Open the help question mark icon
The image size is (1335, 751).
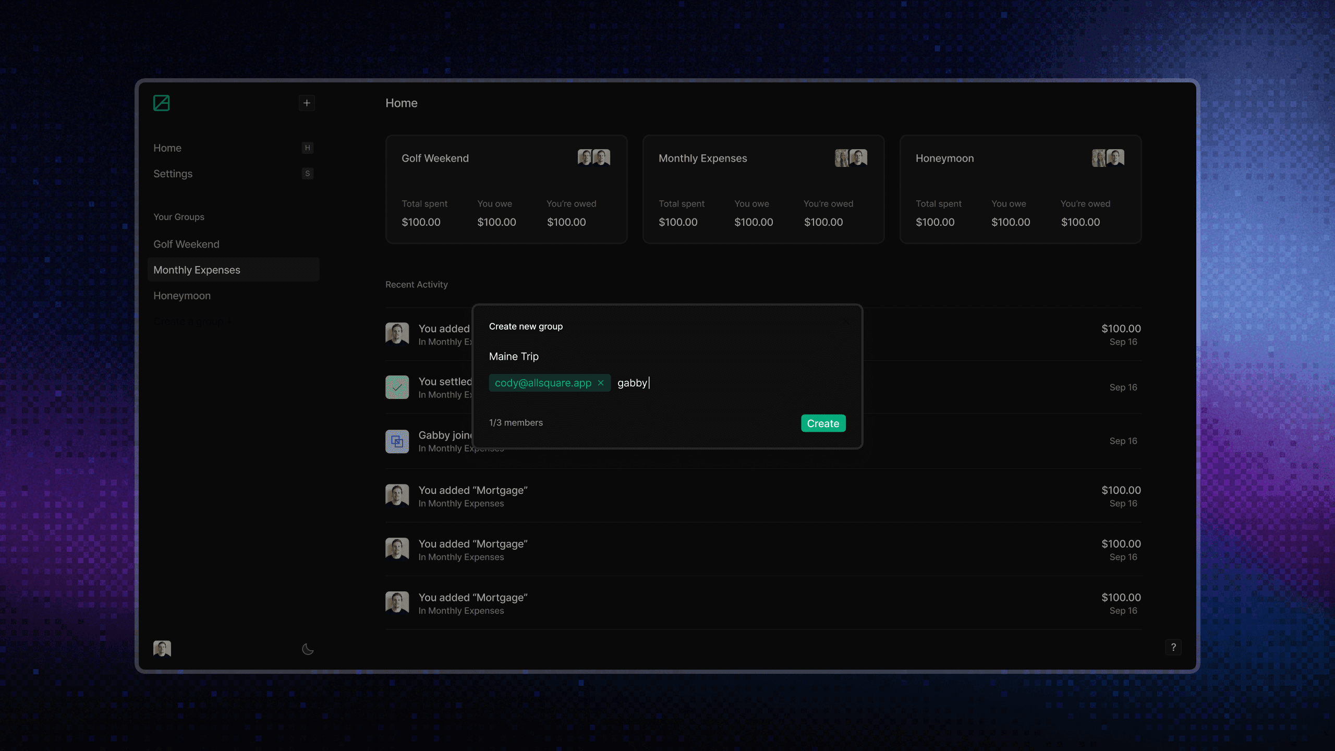coord(1173,647)
